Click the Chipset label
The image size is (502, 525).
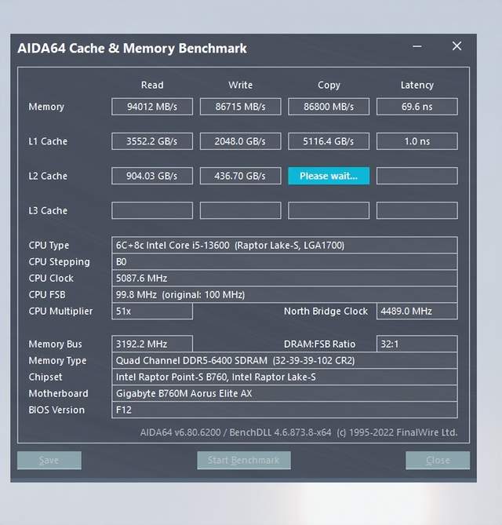coord(45,377)
